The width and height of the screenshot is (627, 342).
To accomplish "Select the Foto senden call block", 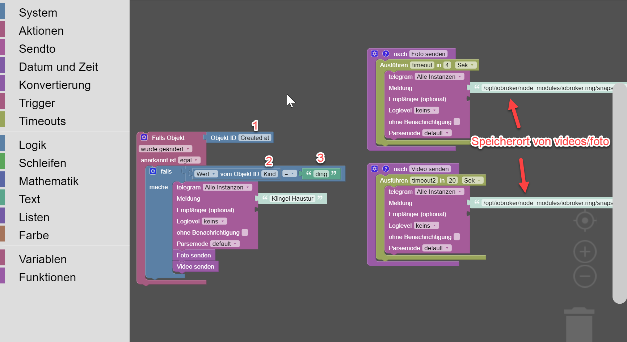I will point(194,255).
